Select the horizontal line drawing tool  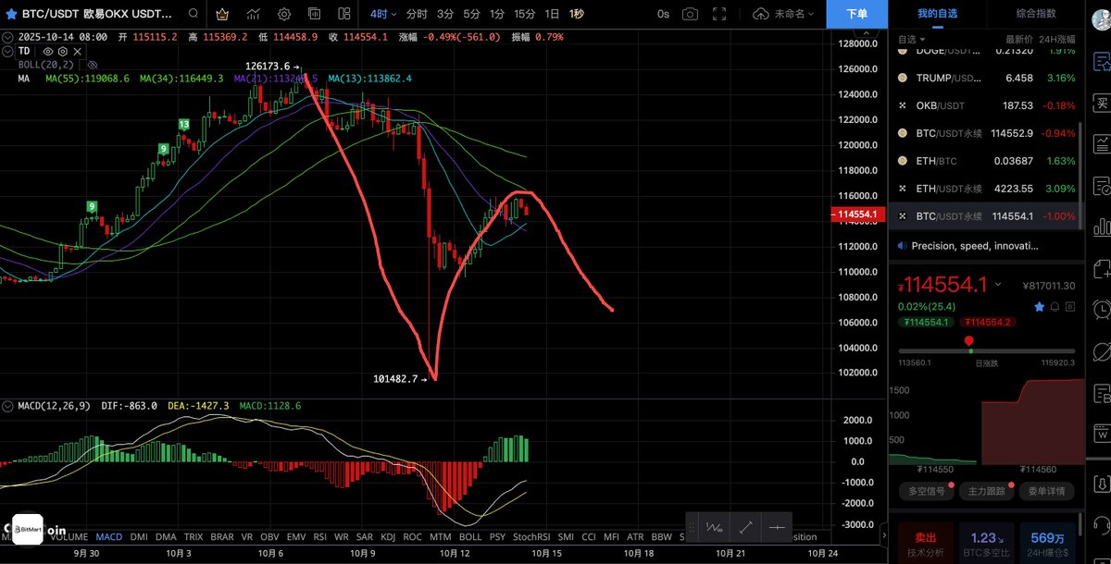point(776,527)
